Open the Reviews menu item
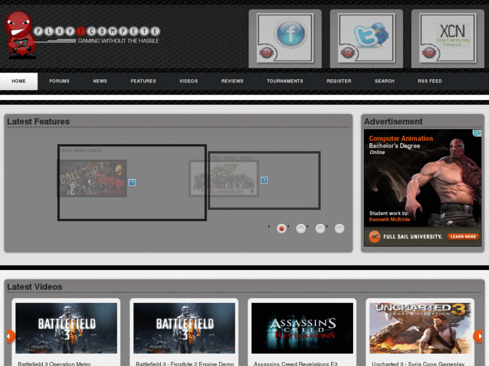Screen dimensions: 489x366 tap(232, 81)
